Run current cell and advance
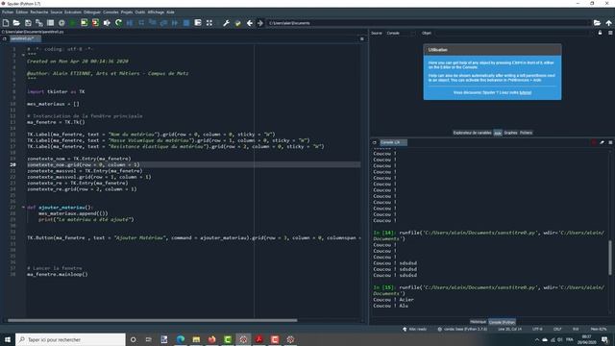The height and width of the screenshot is (346, 615). click(x=95, y=23)
